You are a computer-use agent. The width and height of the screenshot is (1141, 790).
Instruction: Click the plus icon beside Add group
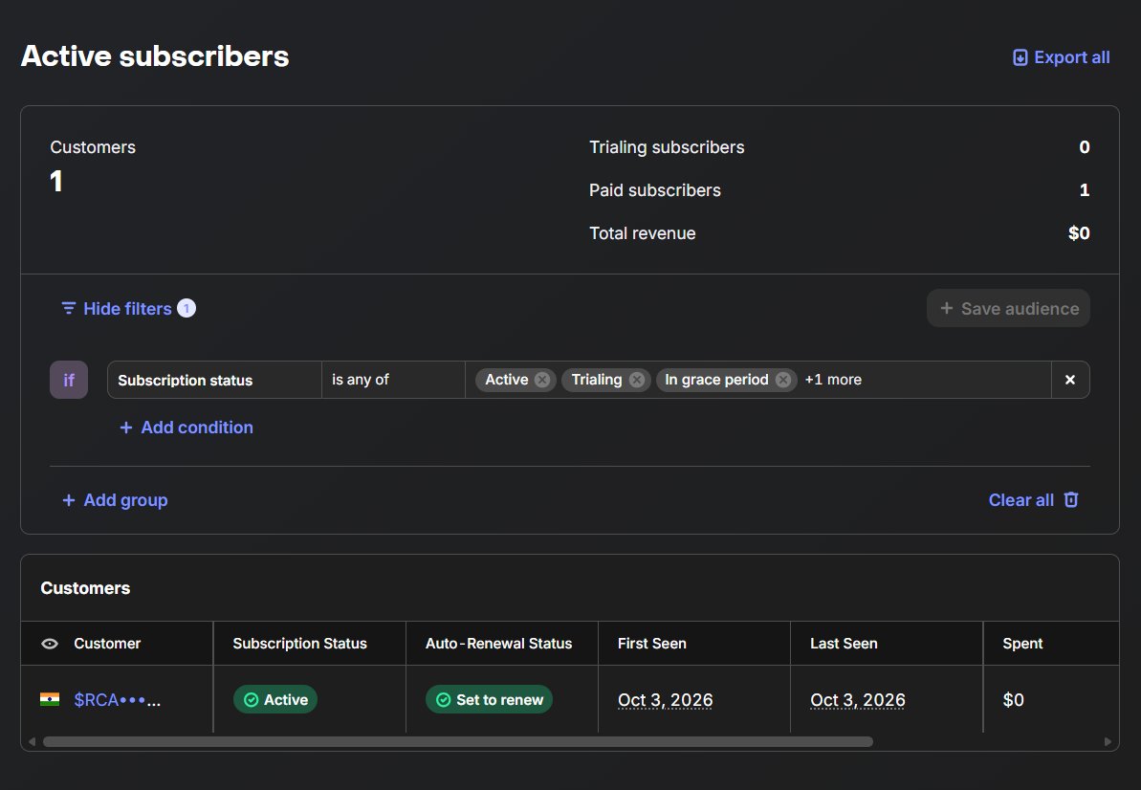(69, 500)
